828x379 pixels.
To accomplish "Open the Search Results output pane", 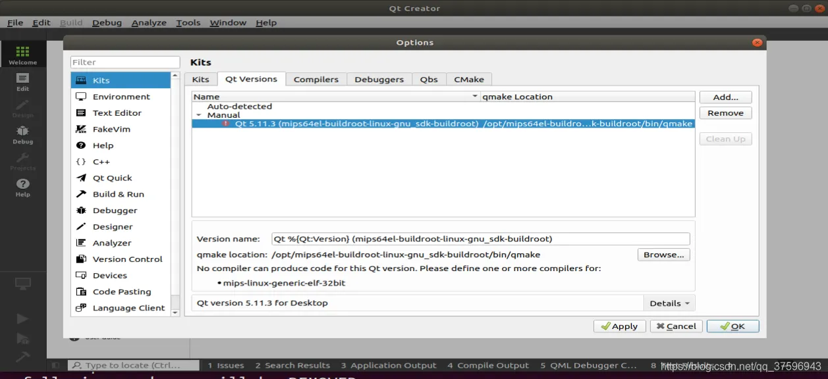I will [x=292, y=365].
